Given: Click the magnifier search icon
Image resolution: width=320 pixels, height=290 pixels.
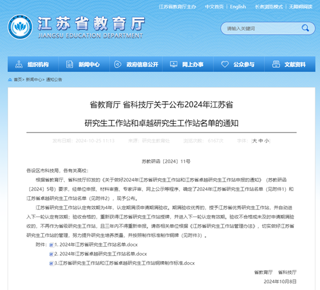Looking at the screenshot, I should [306, 28].
